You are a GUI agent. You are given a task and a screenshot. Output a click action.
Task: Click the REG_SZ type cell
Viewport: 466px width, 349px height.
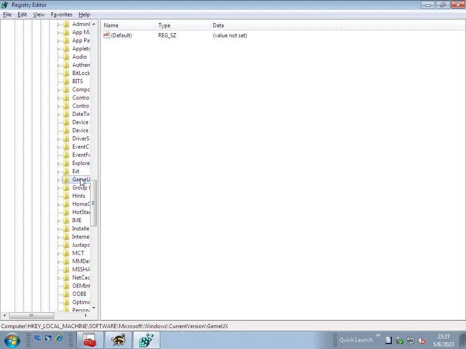[x=167, y=35]
